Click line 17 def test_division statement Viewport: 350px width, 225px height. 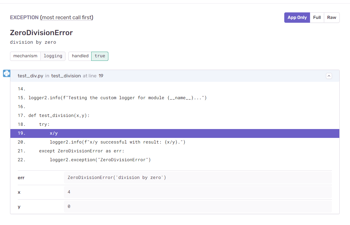click(58, 115)
